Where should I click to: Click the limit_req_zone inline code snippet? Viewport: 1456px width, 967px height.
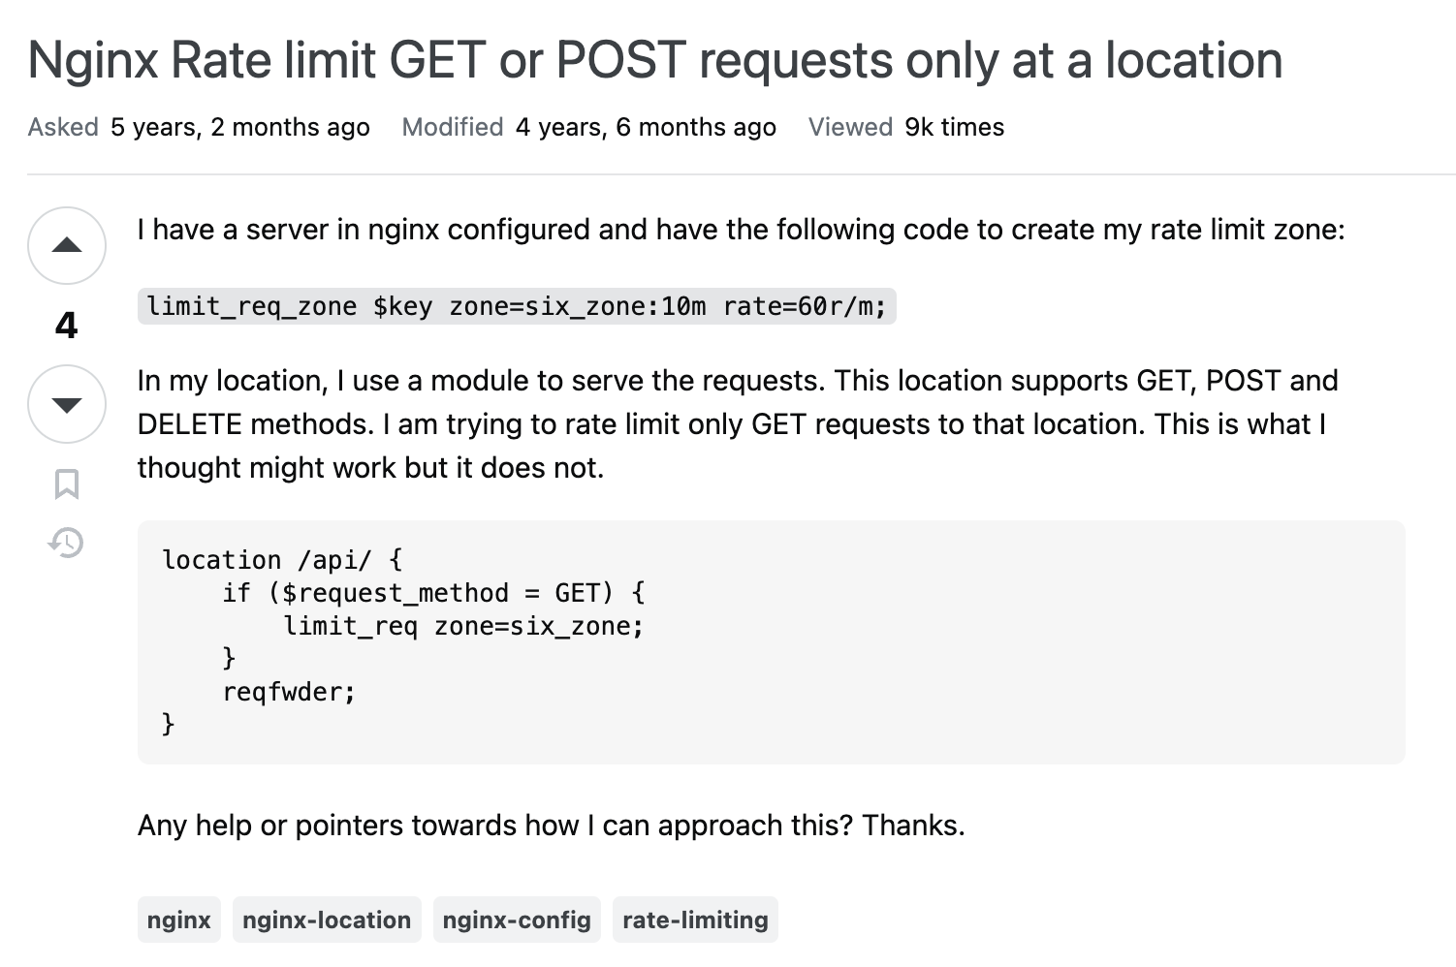point(516,306)
